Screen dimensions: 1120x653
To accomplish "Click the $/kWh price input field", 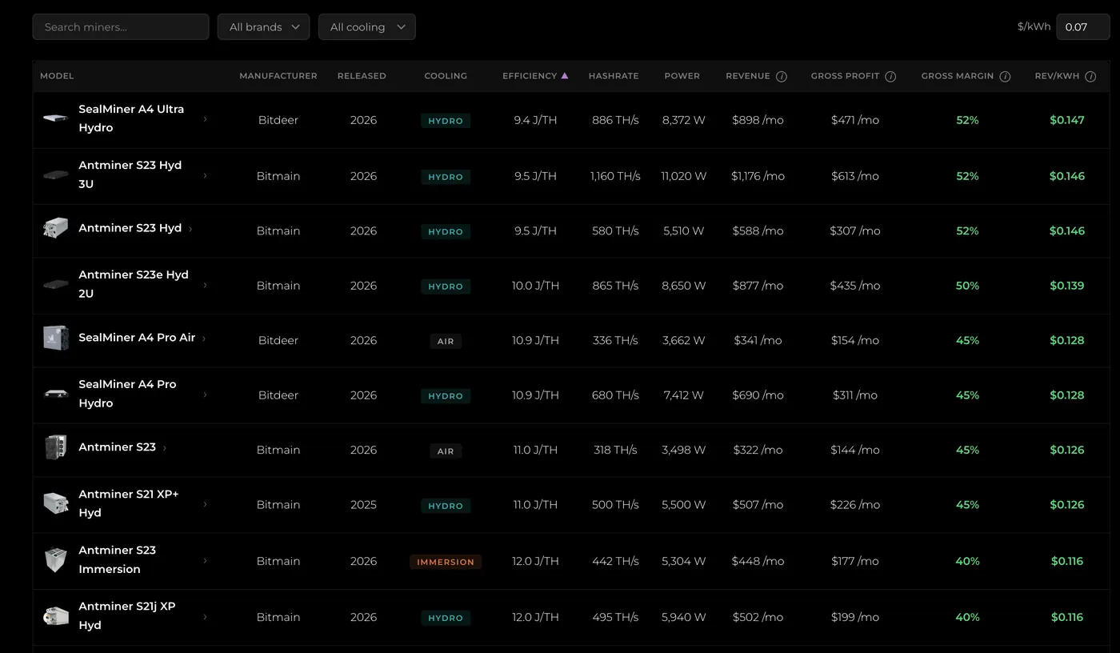I will point(1082,27).
